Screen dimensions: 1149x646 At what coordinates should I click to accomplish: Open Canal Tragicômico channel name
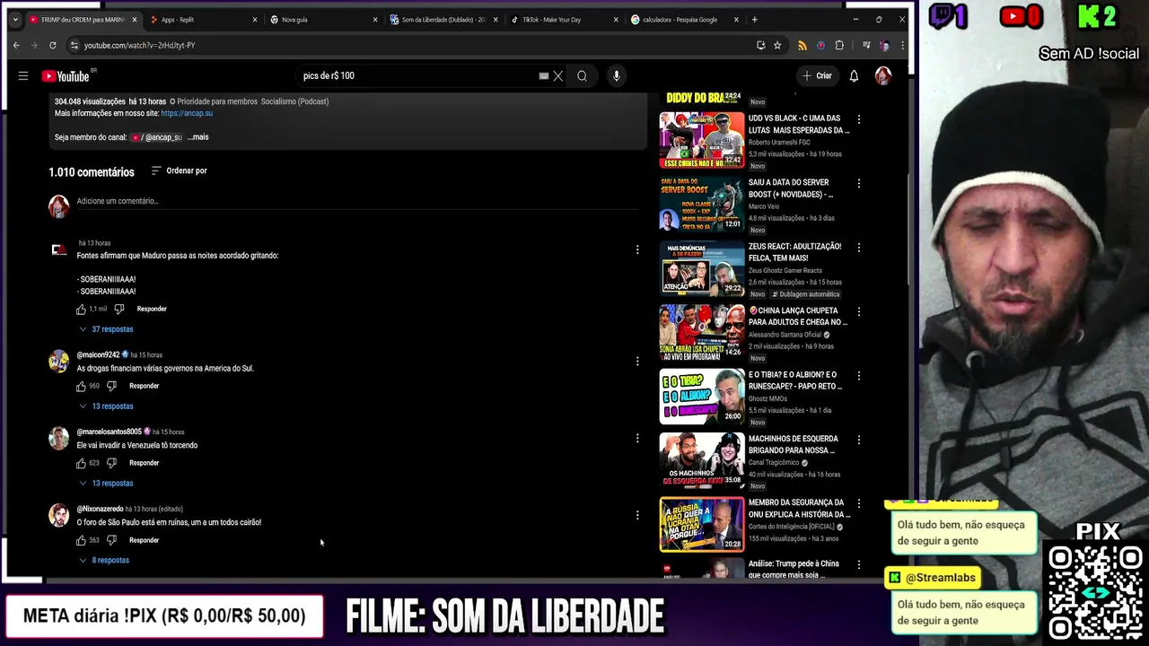point(774,462)
